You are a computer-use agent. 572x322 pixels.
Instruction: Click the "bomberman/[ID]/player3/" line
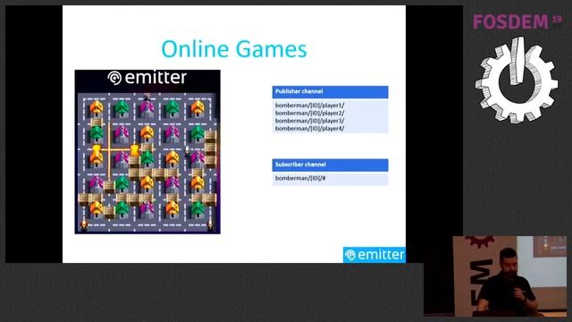(309, 121)
